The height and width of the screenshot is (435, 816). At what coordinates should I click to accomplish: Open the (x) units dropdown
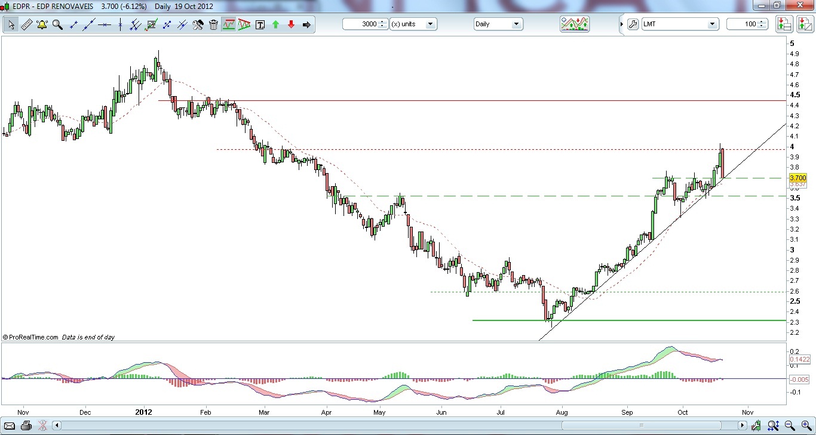tap(413, 24)
